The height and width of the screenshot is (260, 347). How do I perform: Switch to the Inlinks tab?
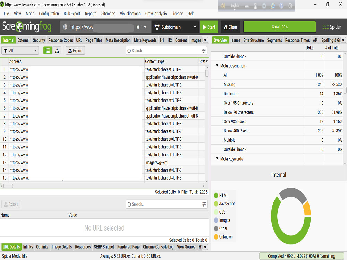28,247
